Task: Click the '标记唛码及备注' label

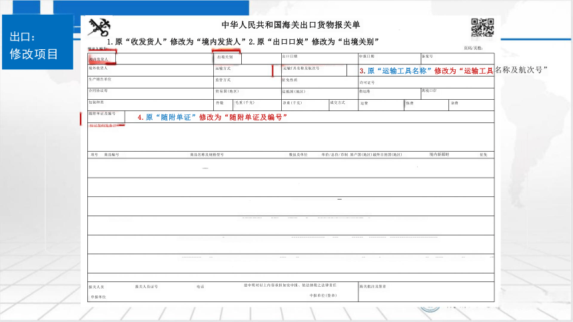Action: (103, 125)
